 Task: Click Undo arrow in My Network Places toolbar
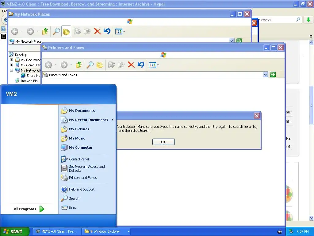[x=107, y=31]
